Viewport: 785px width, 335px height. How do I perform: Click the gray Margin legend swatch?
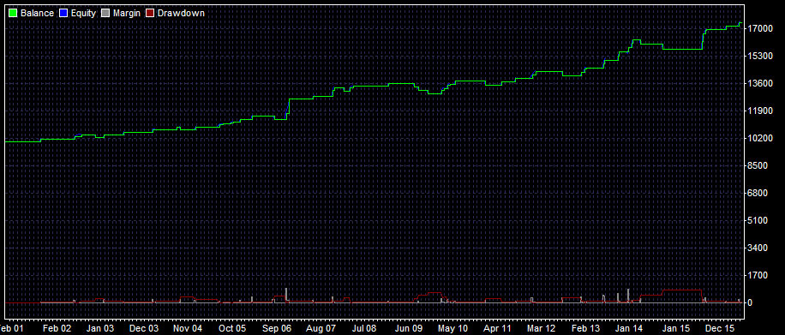coord(105,14)
